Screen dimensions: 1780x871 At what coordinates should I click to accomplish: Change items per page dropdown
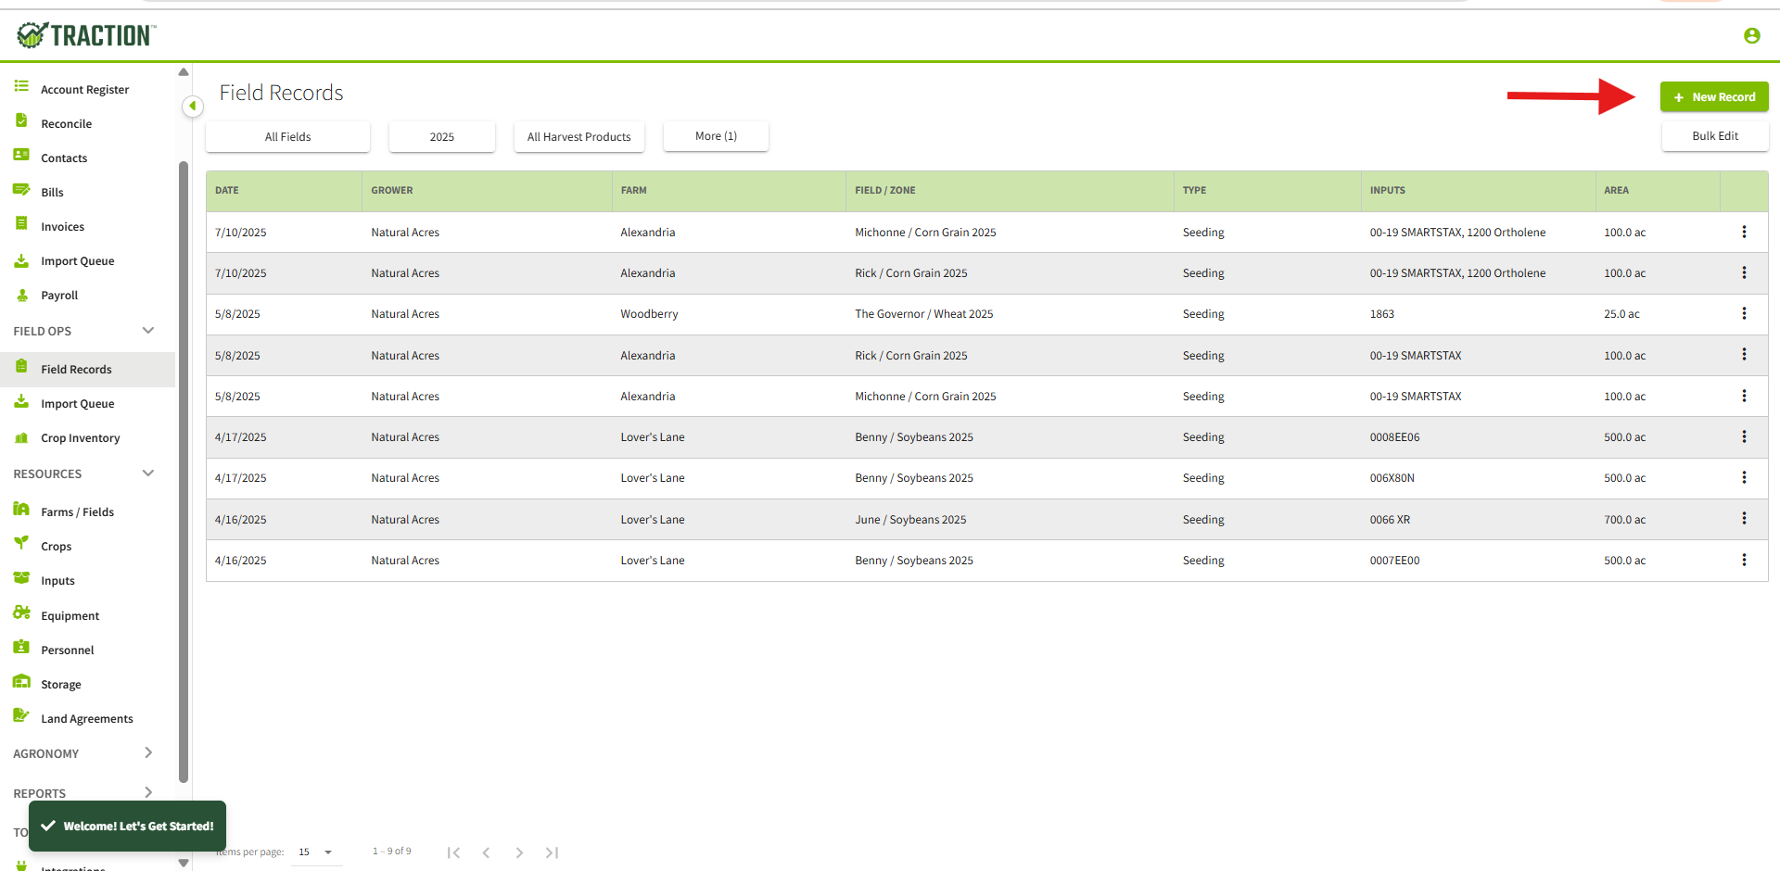315,852
